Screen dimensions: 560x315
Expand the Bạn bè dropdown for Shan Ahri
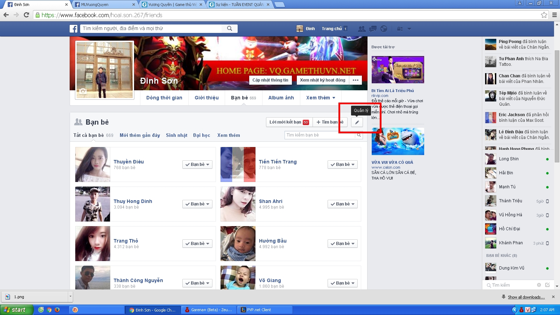(343, 204)
